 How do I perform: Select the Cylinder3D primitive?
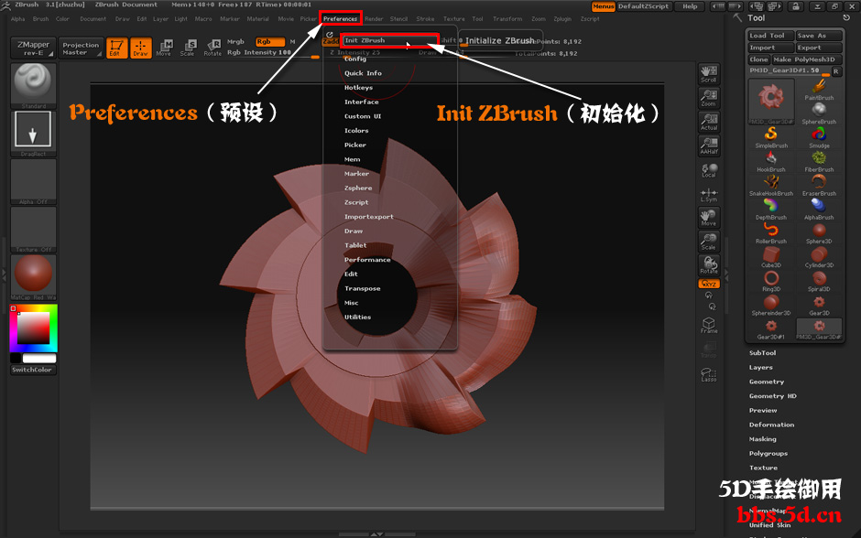[819, 257]
